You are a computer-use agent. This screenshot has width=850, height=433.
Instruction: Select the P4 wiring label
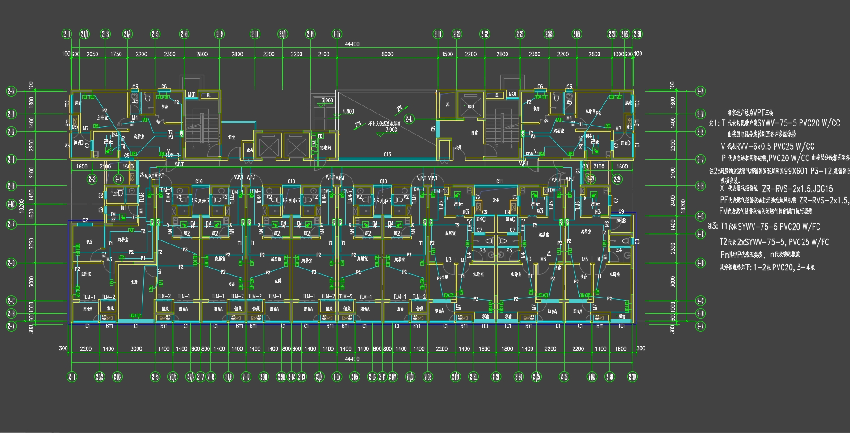coord(549,253)
